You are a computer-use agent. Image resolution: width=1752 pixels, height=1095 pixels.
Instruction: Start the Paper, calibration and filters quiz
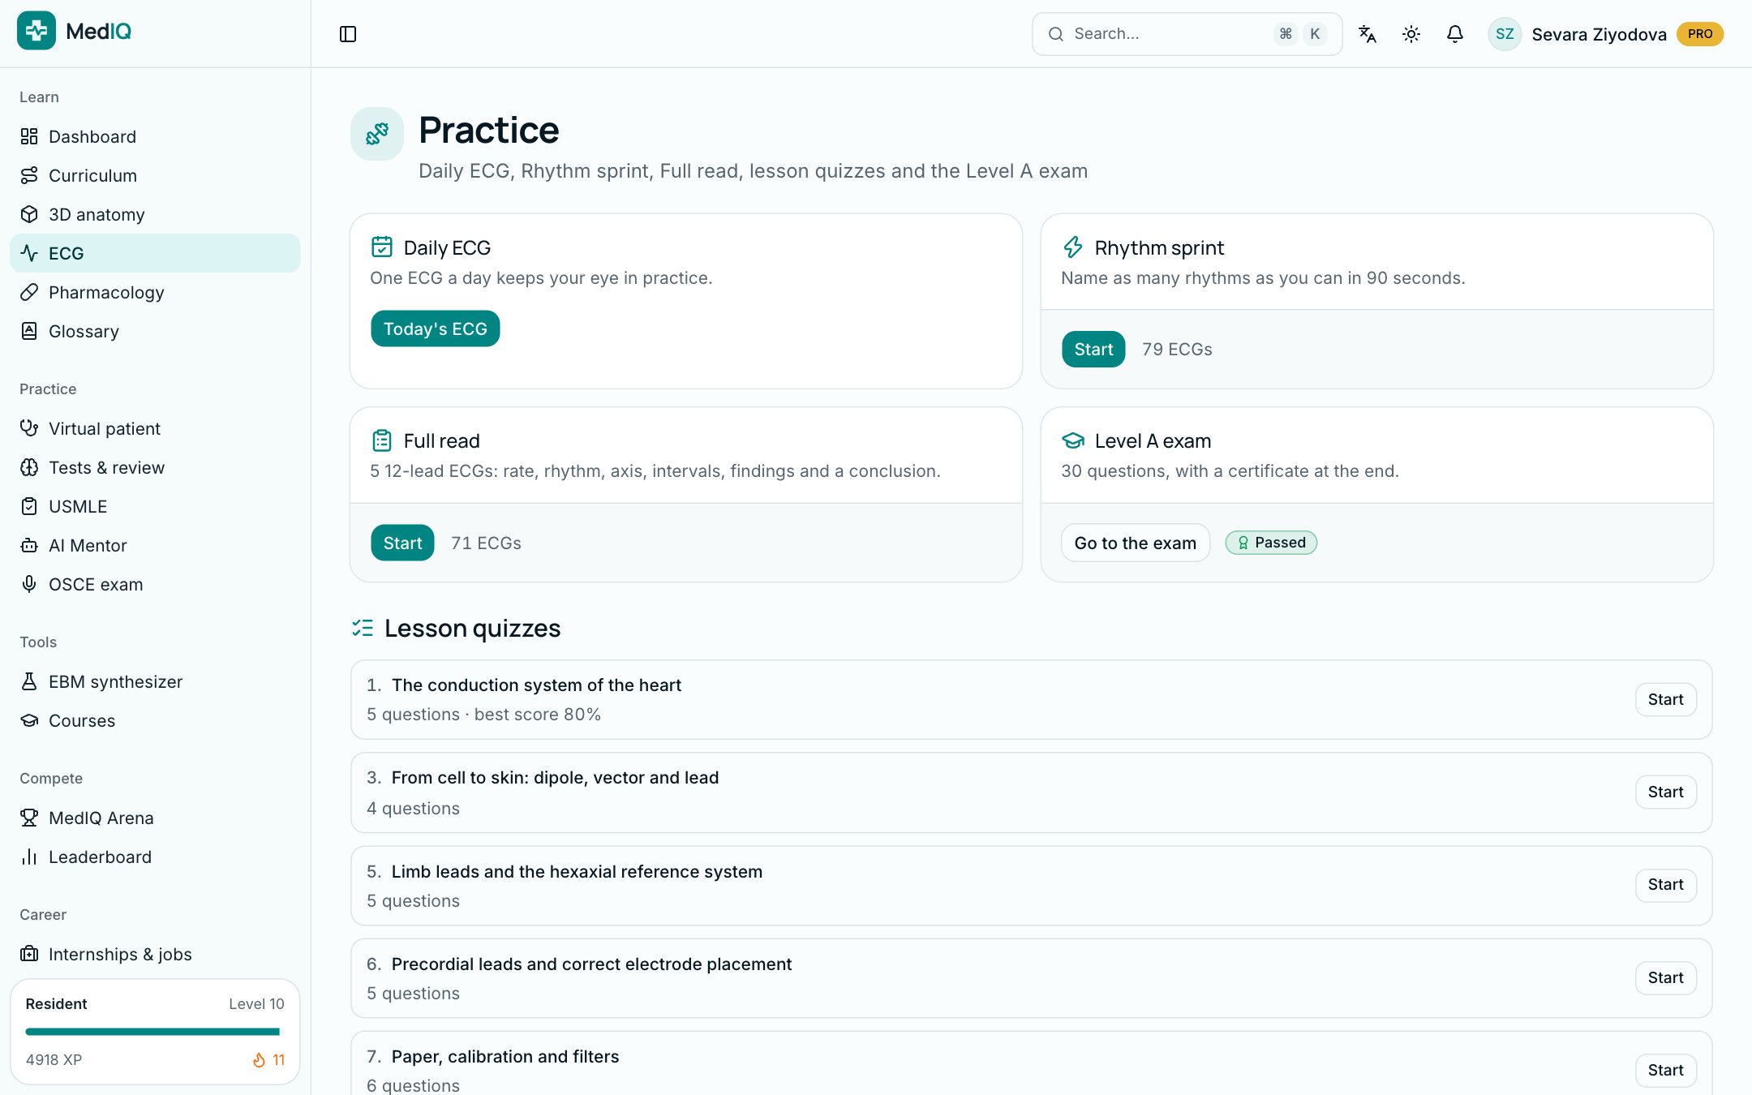1665,1070
